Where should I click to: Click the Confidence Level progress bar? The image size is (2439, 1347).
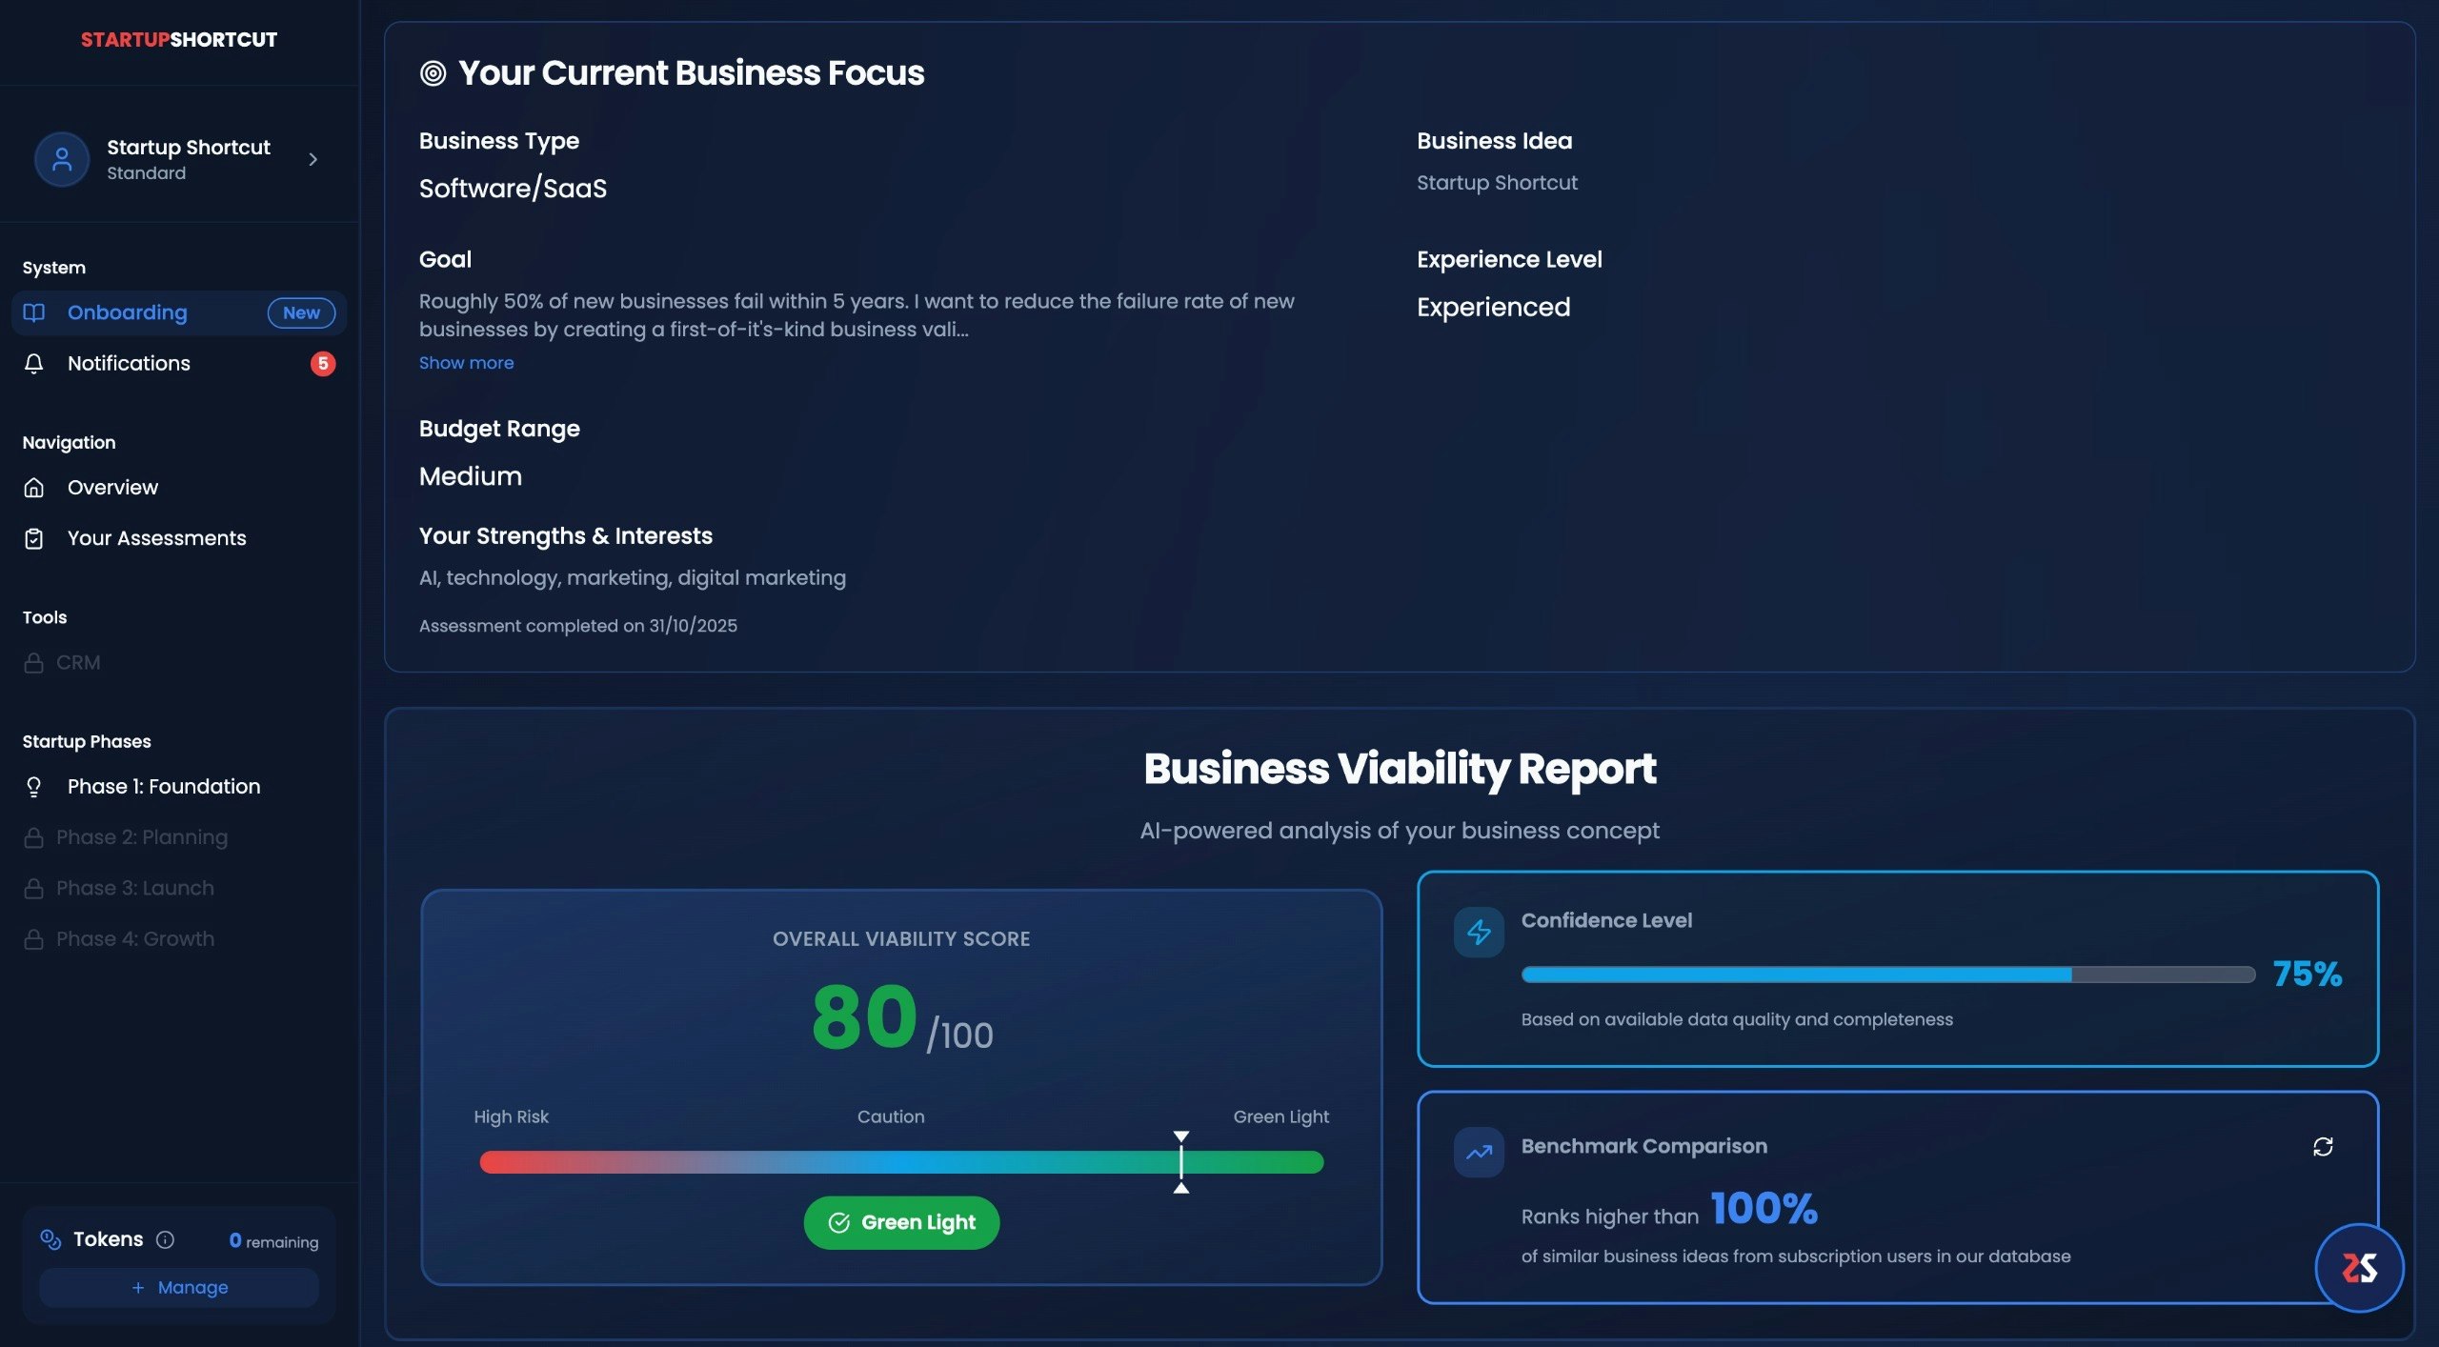click(1888, 975)
